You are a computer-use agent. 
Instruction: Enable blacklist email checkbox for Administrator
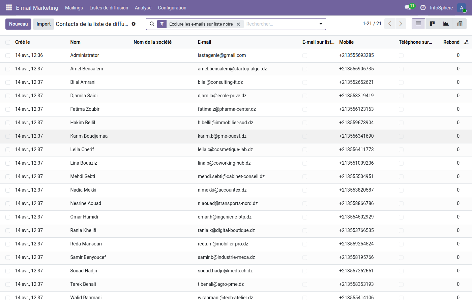pyautogui.click(x=305, y=55)
